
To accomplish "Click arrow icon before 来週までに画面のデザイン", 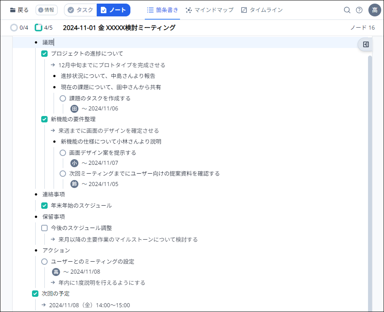I will tap(53, 130).
